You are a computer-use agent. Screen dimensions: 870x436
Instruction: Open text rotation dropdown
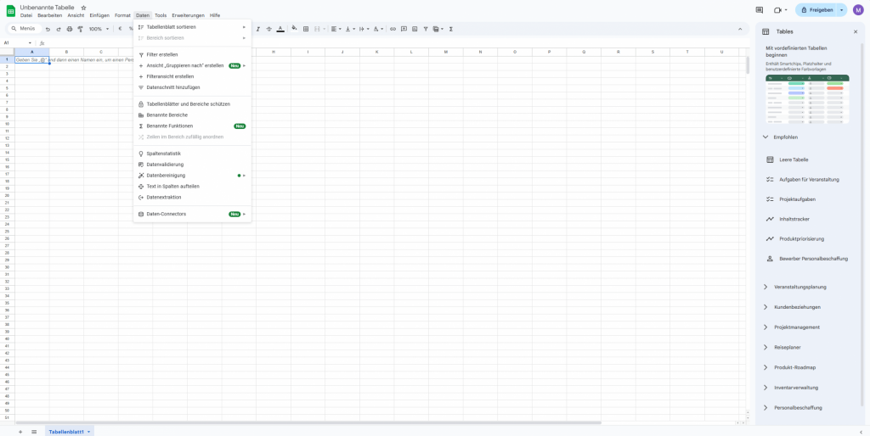378,29
